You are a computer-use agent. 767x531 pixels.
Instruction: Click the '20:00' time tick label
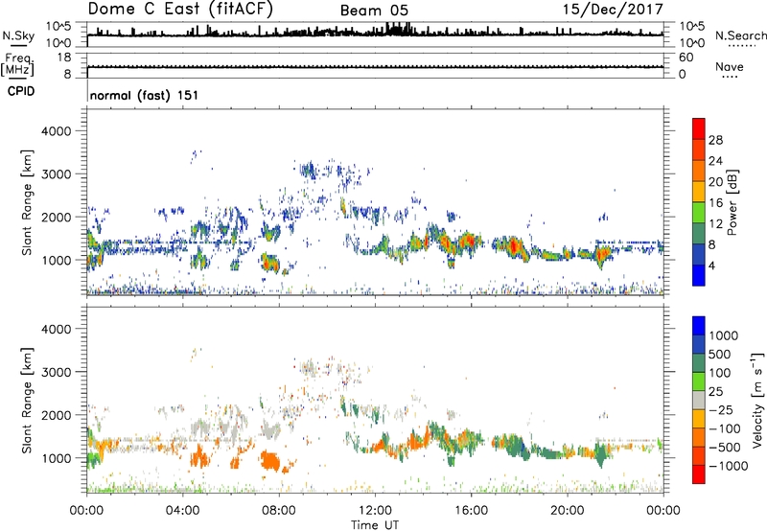(x=567, y=511)
